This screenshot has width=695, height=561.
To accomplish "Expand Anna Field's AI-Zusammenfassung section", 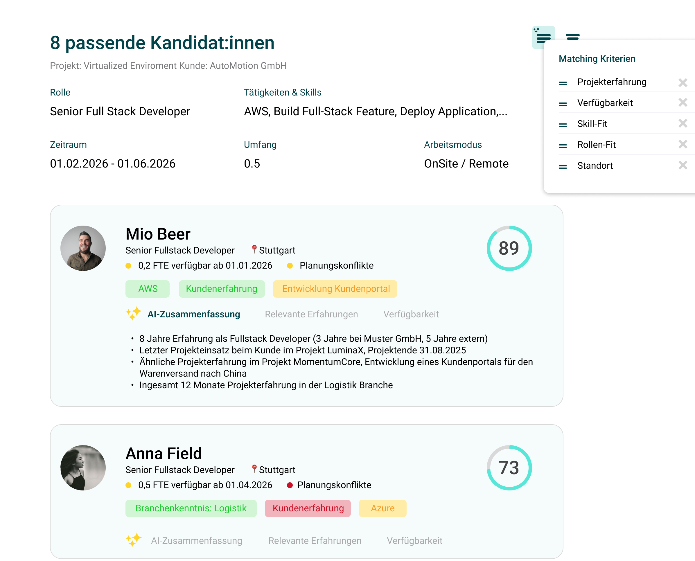I will [196, 541].
